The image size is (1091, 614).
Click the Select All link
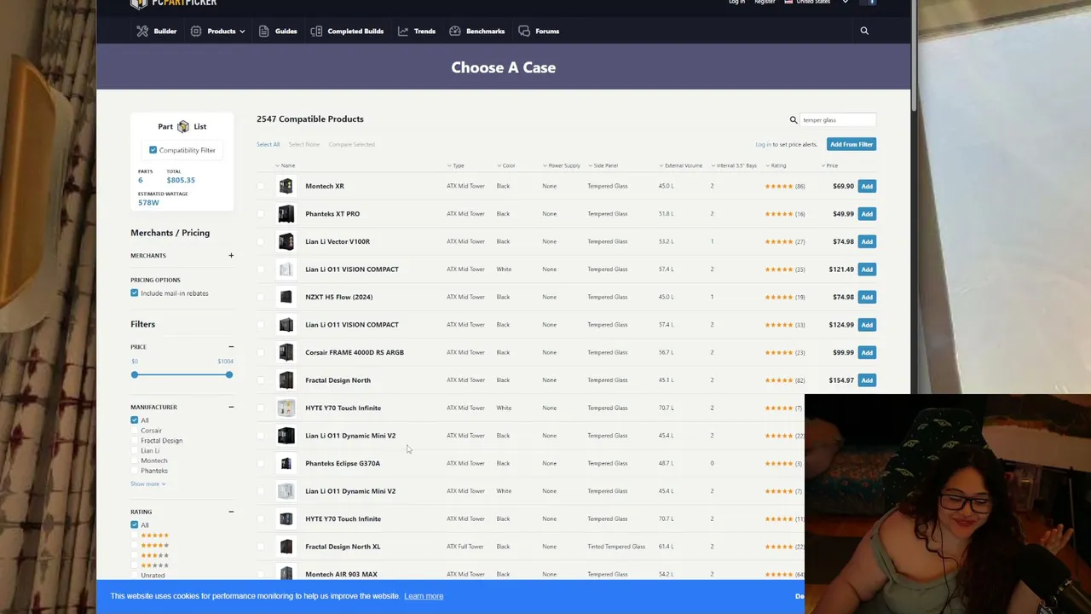(x=268, y=144)
